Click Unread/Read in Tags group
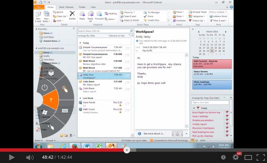The image size is (267, 163). click(197, 12)
